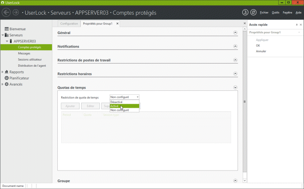This screenshot has height=189, width=304.
Task: Choose Désactivé in the dropdown list
Action: click(x=124, y=102)
